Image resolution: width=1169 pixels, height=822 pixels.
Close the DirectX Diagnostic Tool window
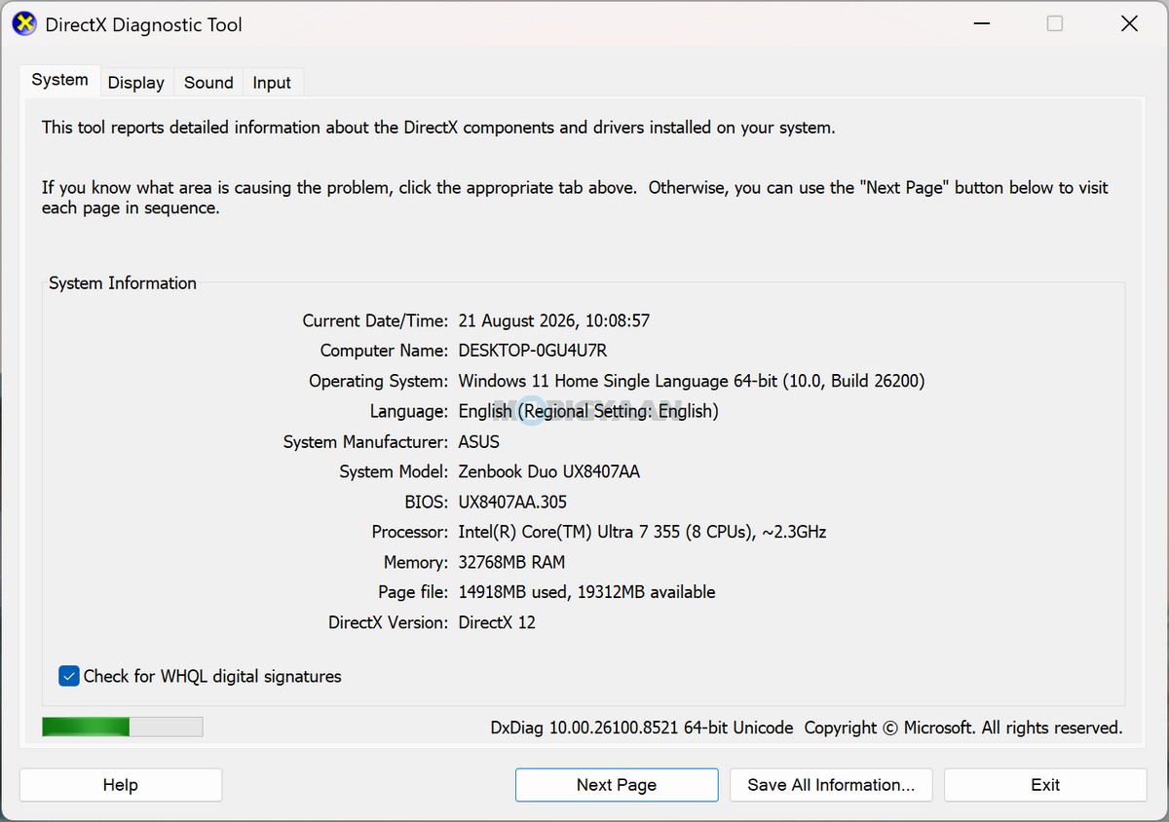pos(1129,24)
